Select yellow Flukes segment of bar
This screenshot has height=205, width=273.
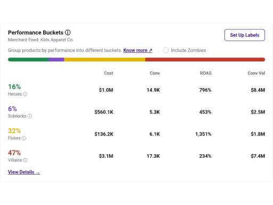click(105, 59)
